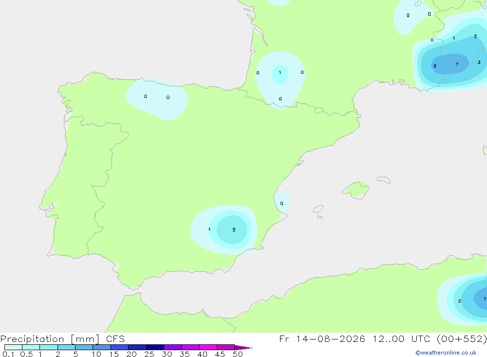The width and height of the screenshot is (487, 357).
Task: Pick the 15–20 mm legend color box
Action: click(119, 347)
